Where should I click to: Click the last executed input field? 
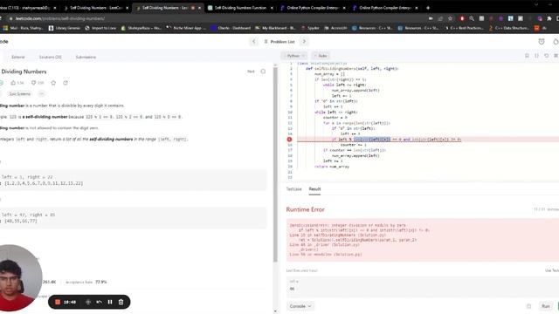pyautogui.click(x=423, y=287)
